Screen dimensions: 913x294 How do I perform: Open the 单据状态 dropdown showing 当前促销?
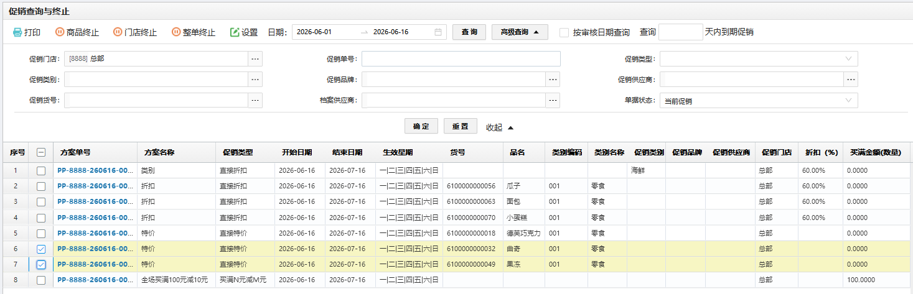pyautogui.click(x=759, y=101)
